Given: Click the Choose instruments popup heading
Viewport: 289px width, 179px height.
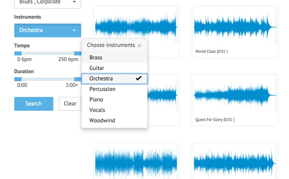Looking at the screenshot, I should pyautogui.click(x=111, y=45).
